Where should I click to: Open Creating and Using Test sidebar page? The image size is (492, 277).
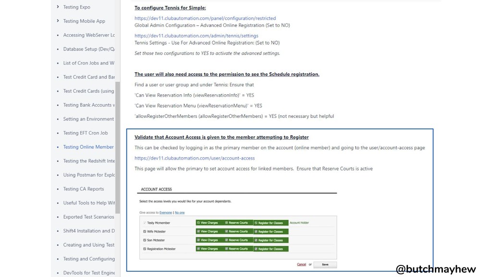[89, 245]
